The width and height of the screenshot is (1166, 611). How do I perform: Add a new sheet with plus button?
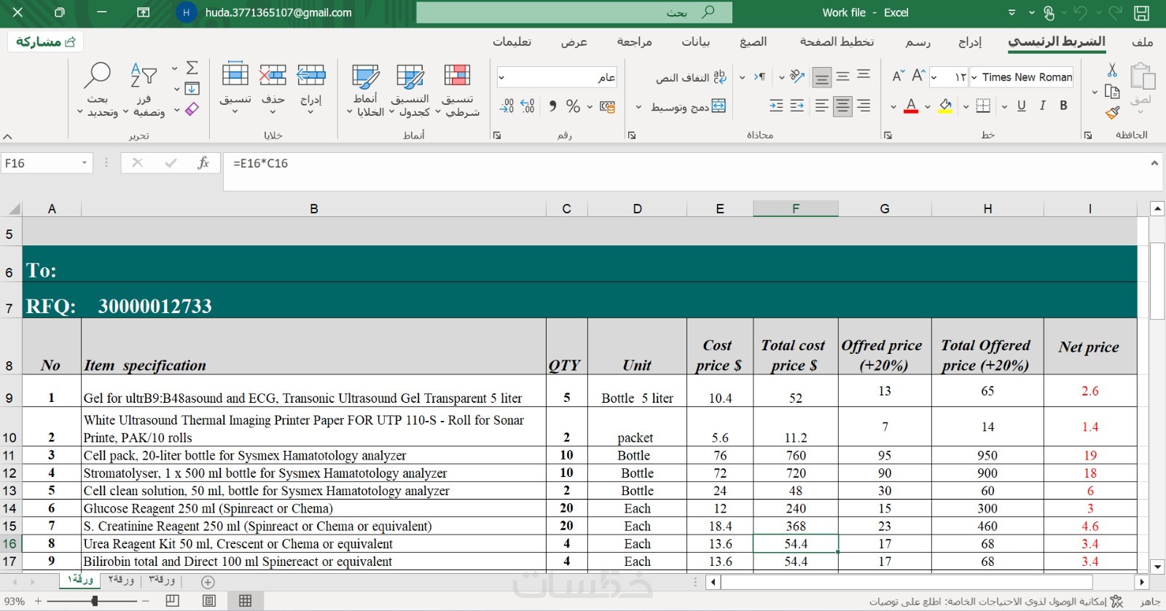tap(208, 582)
